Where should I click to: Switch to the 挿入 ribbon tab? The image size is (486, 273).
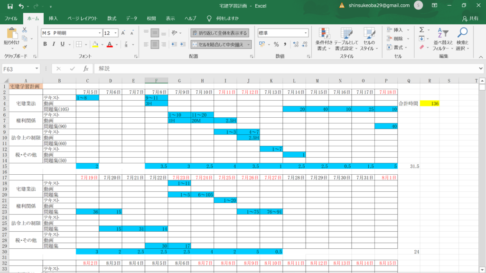pyautogui.click(x=53, y=18)
